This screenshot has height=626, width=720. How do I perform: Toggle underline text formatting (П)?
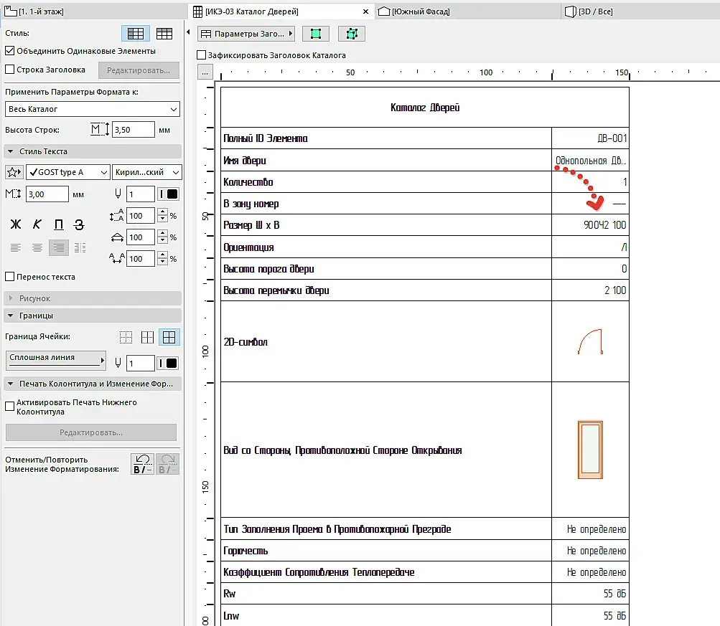[59, 224]
